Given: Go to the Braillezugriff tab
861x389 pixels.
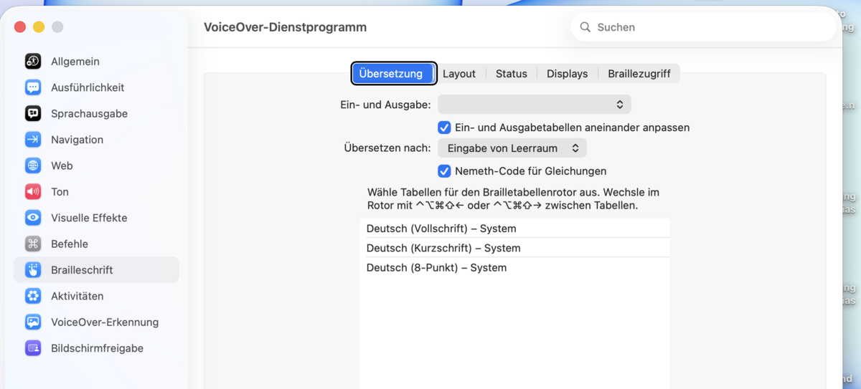Looking at the screenshot, I should [x=639, y=74].
